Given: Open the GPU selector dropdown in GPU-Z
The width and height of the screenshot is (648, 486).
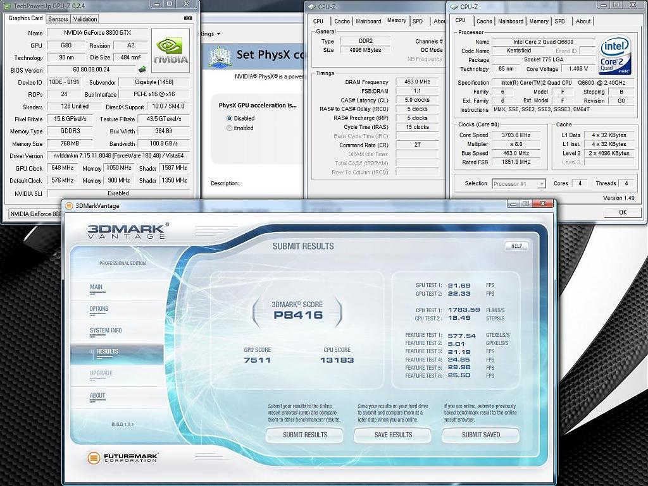Looking at the screenshot, I should pos(35,214).
